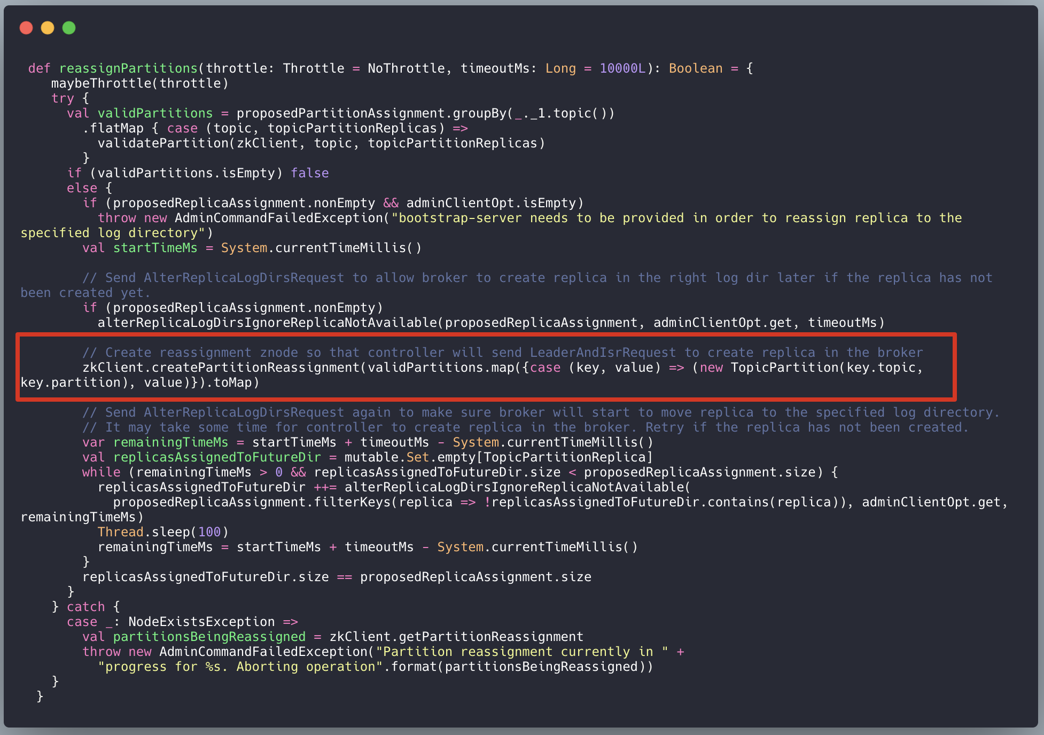Click the catch keyword

pos(85,607)
